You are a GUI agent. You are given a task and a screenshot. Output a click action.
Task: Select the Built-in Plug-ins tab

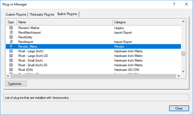(x=67, y=14)
